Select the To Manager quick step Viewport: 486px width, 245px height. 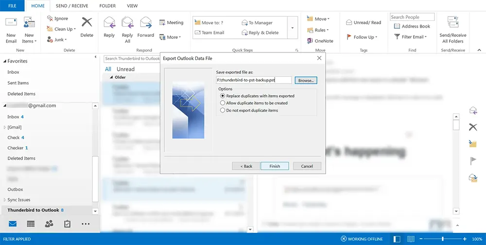(x=257, y=23)
